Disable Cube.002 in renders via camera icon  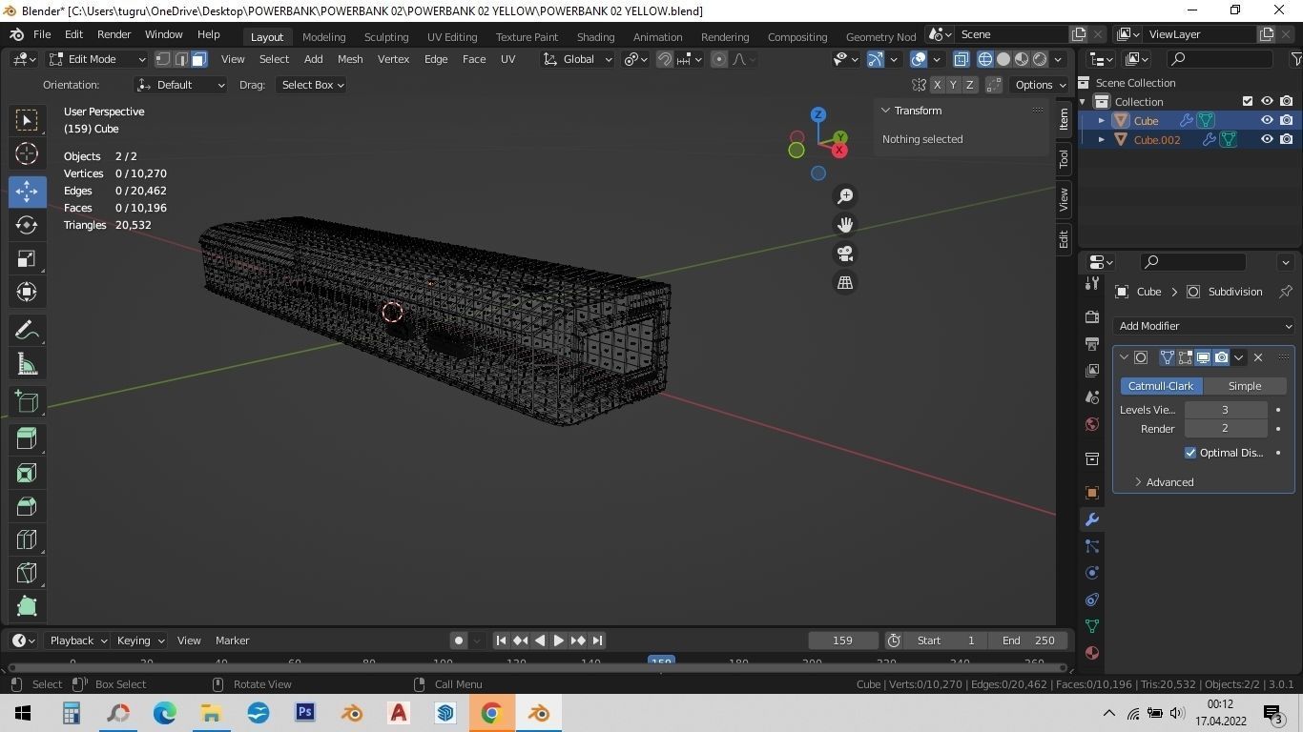click(1287, 139)
